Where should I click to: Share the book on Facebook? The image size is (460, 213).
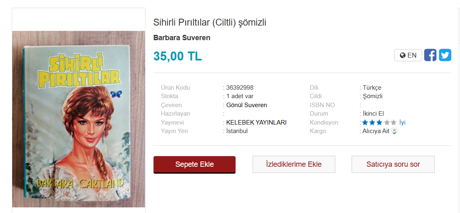click(430, 55)
